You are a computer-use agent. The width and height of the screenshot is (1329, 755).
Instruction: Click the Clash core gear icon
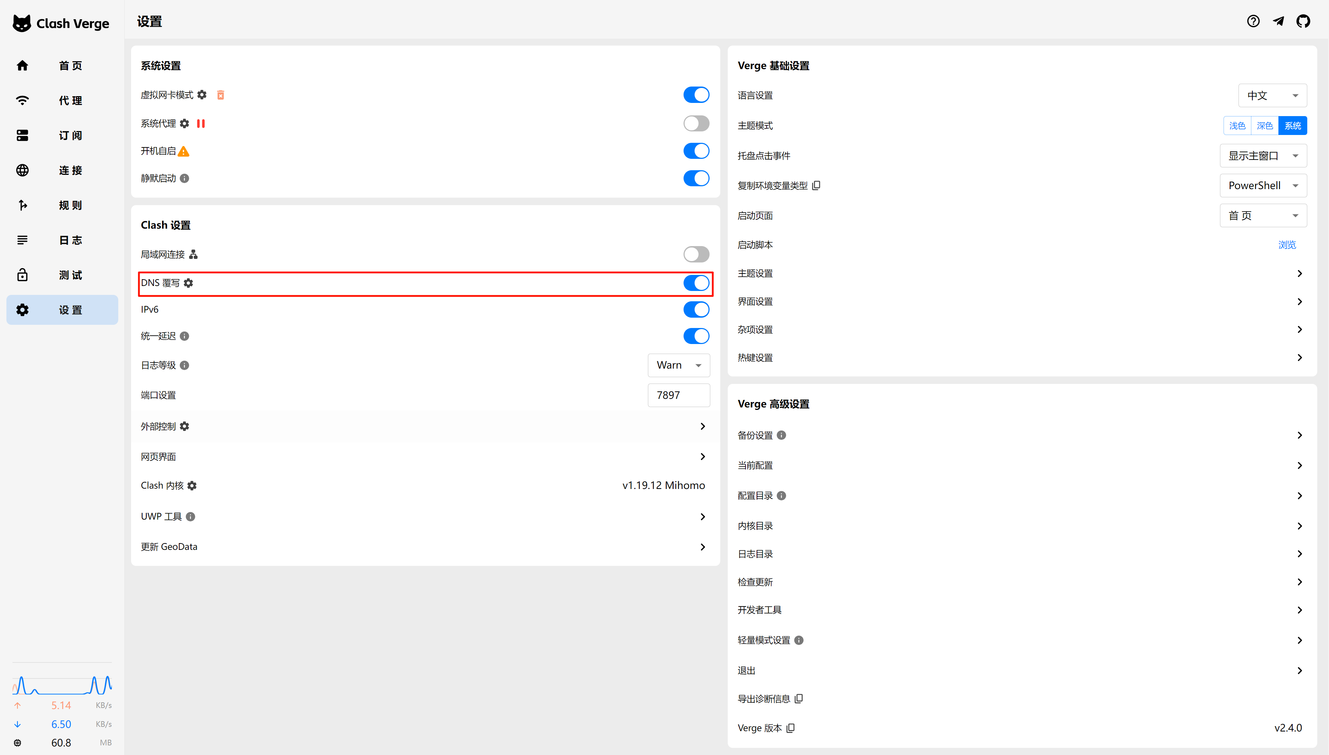[192, 486]
